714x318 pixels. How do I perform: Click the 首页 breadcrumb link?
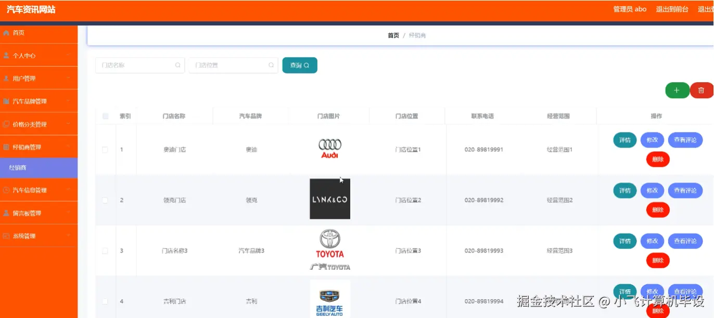pyautogui.click(x=393, y=35)
